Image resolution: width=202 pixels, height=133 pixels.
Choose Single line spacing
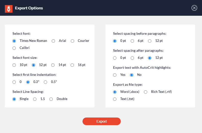point(14,99)
